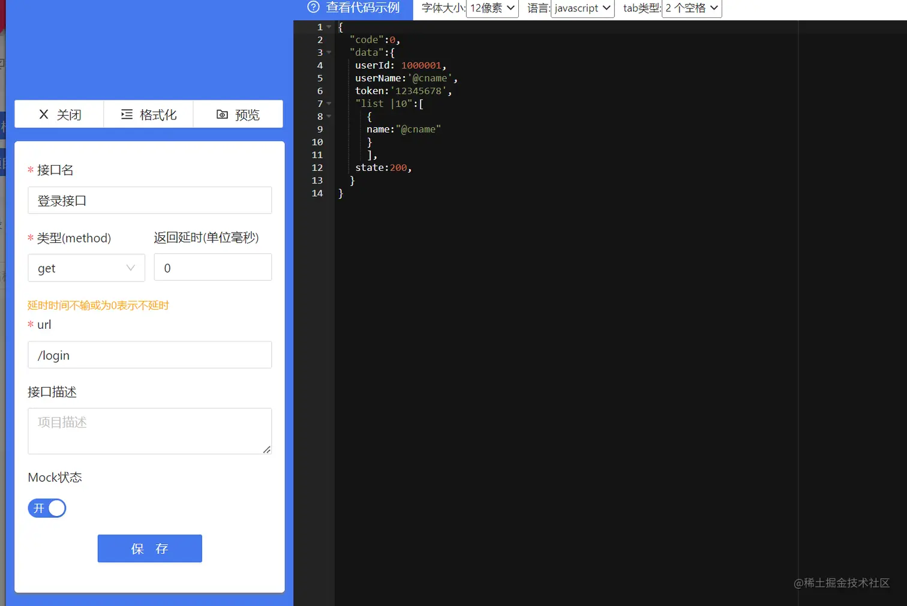The height and width of the screenshot is (606, 907).
Task: Open the 类型(method) get dropdown
Action: (86, 268)
